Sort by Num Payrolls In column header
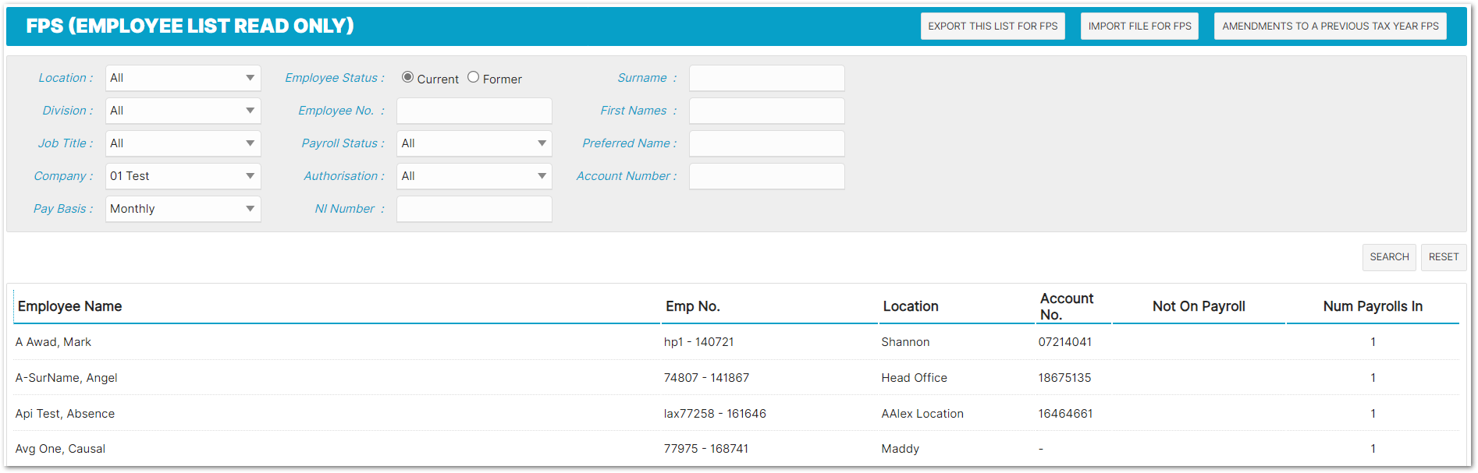The height and width of the screenshot is (473, 1478). pyautogui.click(x=1373, y=306)
